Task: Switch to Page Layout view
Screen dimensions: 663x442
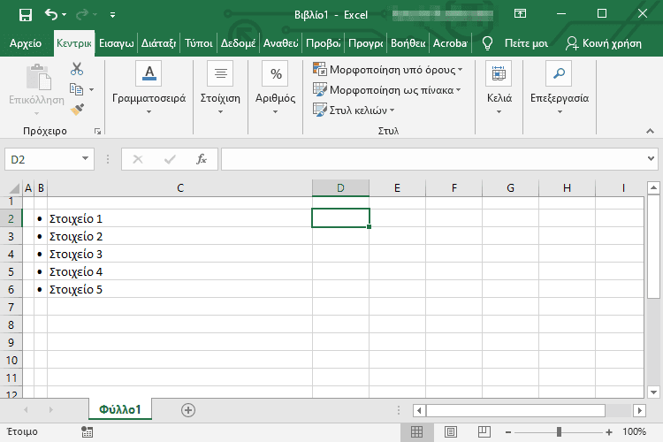Action: click(x=450, y=432)
